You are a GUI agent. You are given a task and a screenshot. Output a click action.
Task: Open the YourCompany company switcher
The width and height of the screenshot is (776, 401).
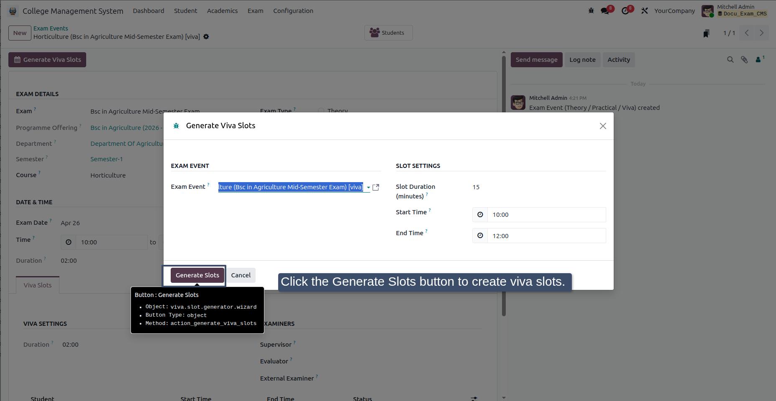click(675, 11)
